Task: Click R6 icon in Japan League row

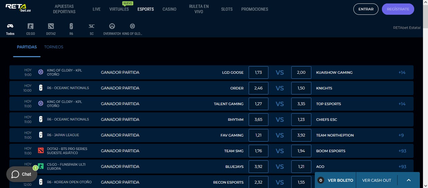Action: click(41, 135)
